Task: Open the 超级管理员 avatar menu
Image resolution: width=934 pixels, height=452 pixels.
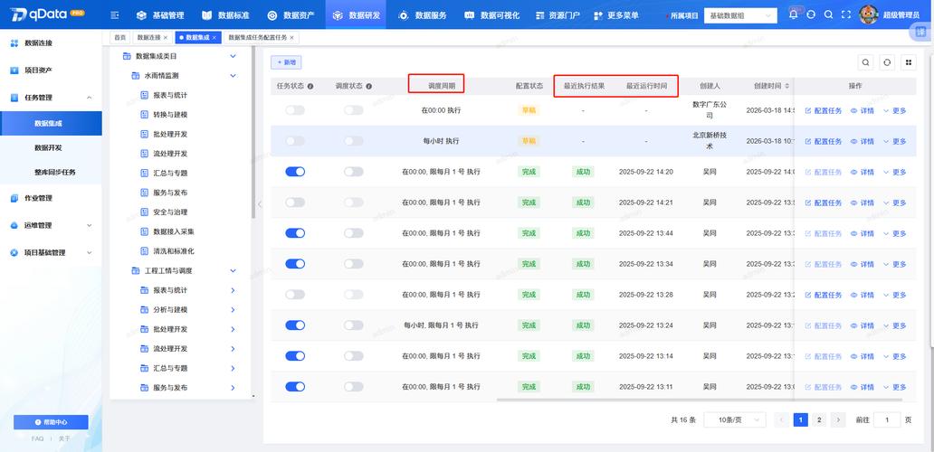Action: (869, 14)
